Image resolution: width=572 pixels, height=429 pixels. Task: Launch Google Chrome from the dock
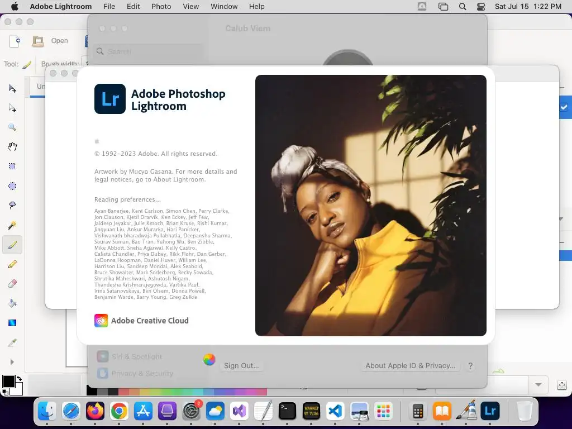pyautogui.click(x=120, y=411)
